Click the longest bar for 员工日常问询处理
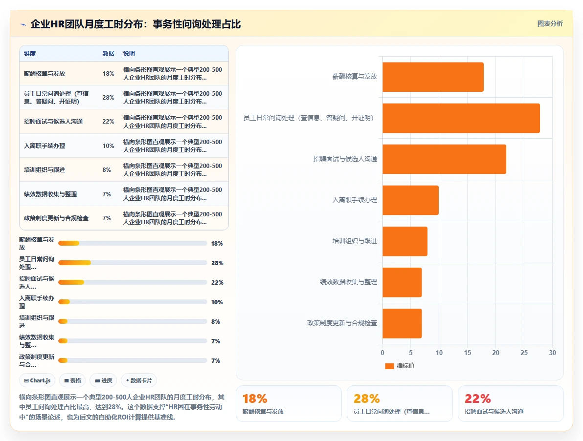This screenshot has width=583, height=441. coord(461,118)
